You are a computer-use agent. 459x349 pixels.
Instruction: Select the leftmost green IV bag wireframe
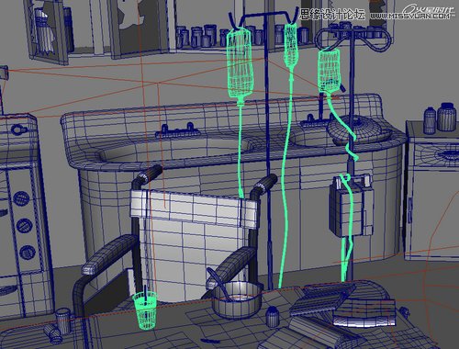tap(240, 64)
